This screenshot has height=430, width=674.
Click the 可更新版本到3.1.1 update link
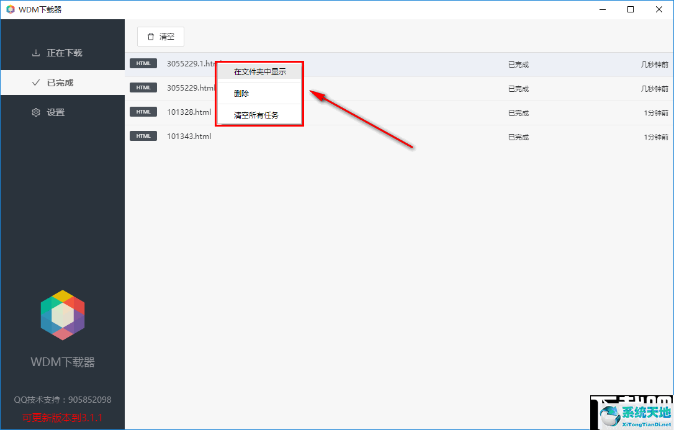pyautogui.click(x=63, y=418)
